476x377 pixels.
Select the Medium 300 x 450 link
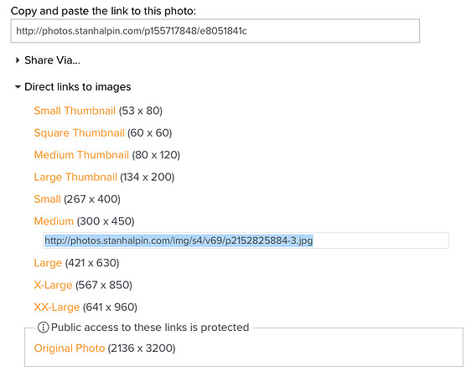coord(54,221)
